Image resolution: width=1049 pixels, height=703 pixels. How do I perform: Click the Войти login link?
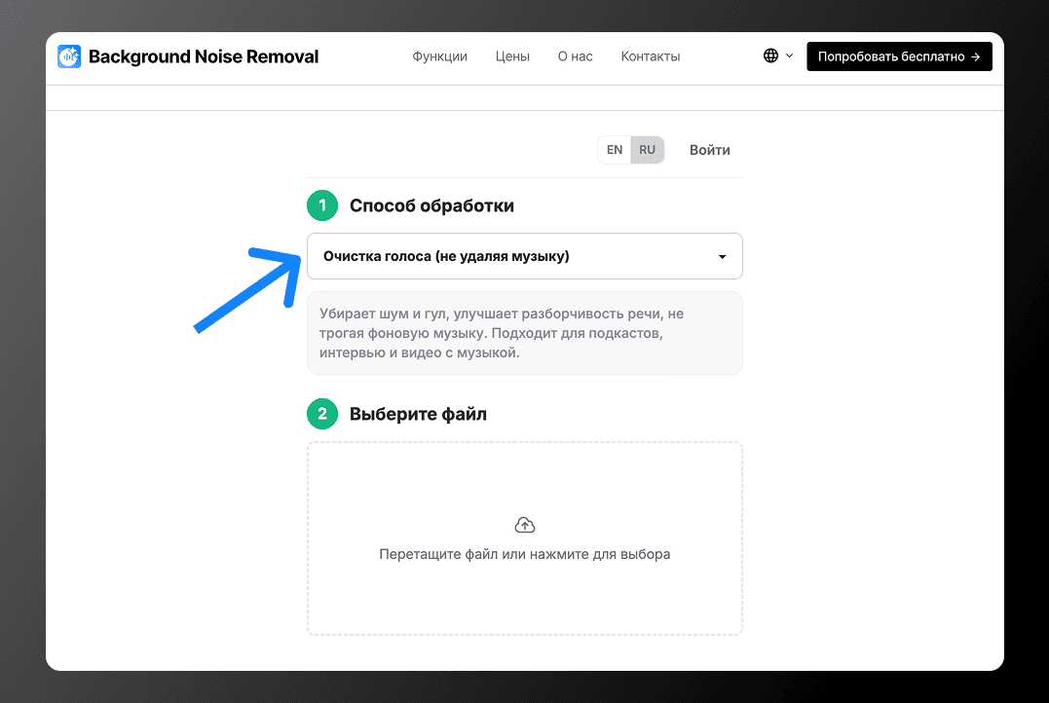(x=710, y=150)
